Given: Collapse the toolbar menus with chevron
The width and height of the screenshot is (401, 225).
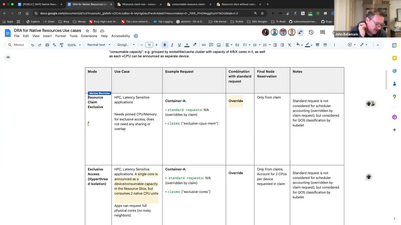Looking at the screenshot, I should point(378,45).
